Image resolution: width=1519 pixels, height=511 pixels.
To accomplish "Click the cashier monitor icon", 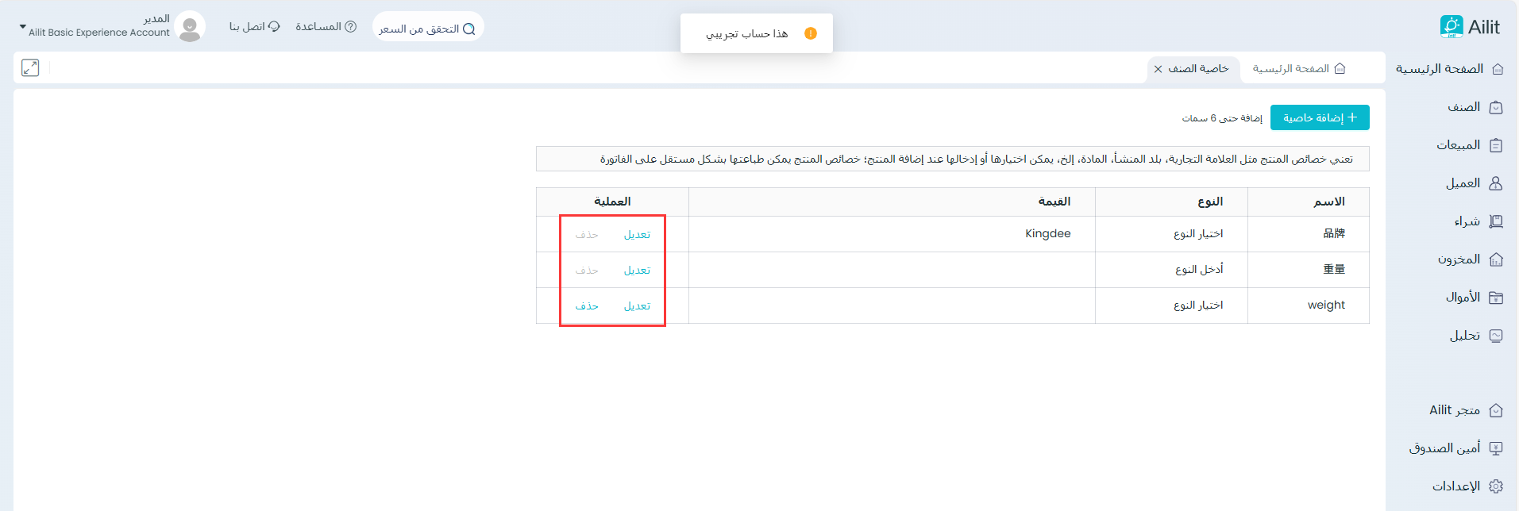I will click(x=1496, y=448).
